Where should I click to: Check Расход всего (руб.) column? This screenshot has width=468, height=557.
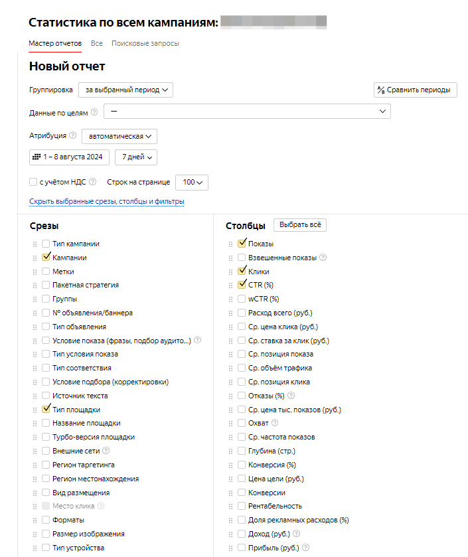[242, 313]
